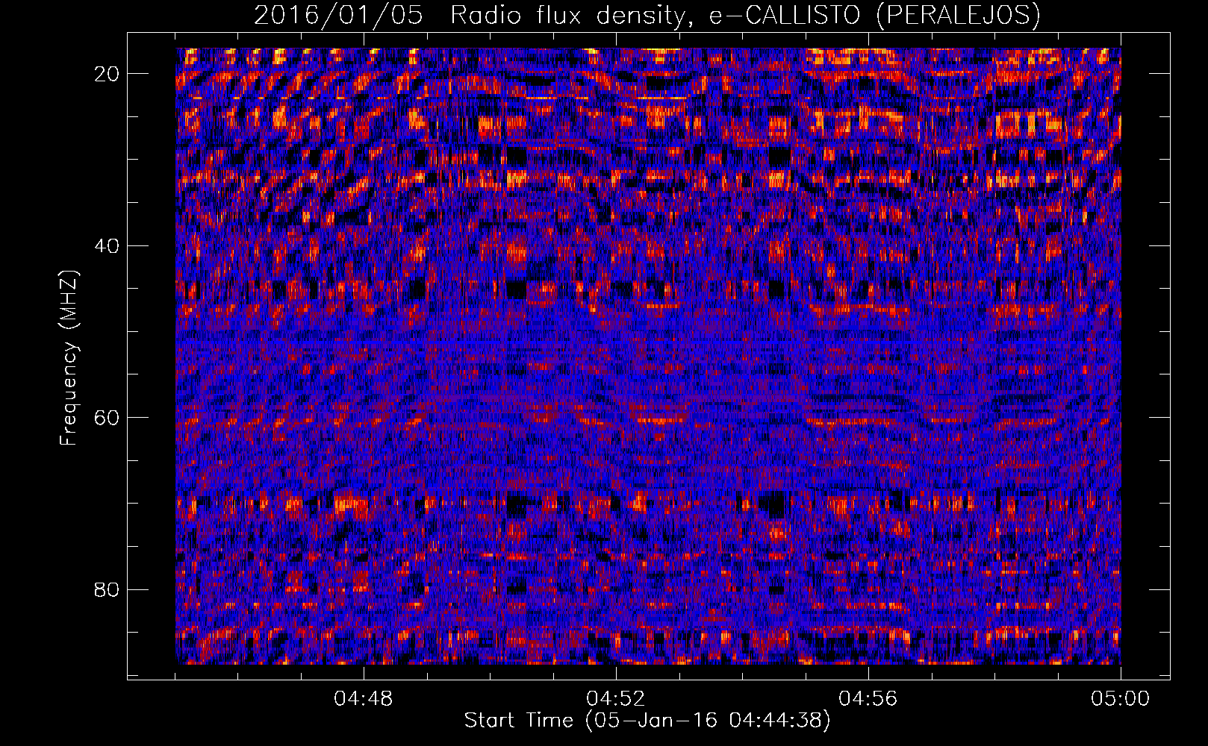This screenshot has height=746, width=1208.
Task: Click the "40" frequency tick label
Action: click(108, 246)
